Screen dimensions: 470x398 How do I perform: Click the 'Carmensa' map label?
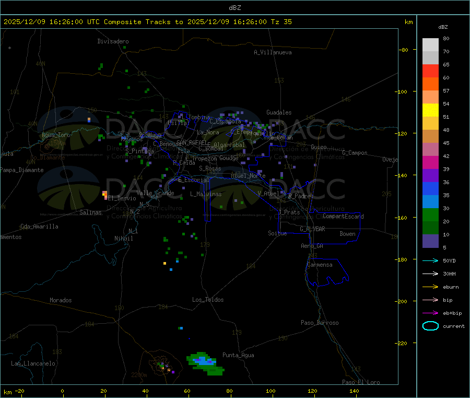coord(320,265)
